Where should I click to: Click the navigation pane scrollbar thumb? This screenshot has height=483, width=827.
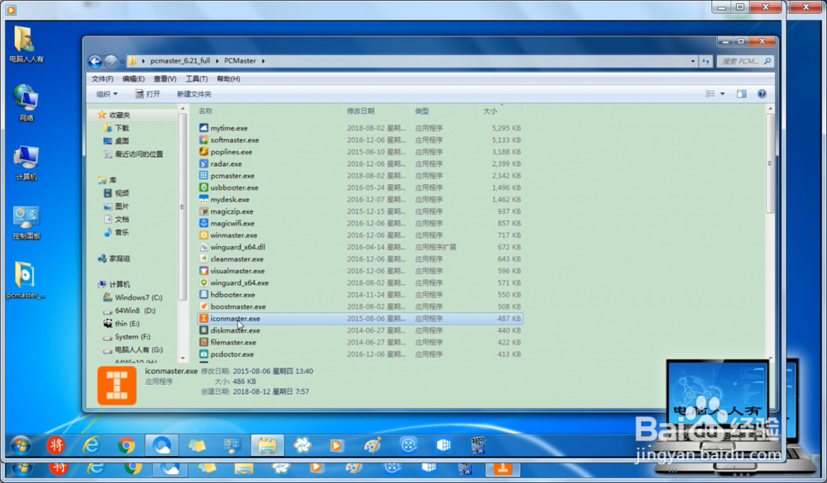[x=183, y=207]
